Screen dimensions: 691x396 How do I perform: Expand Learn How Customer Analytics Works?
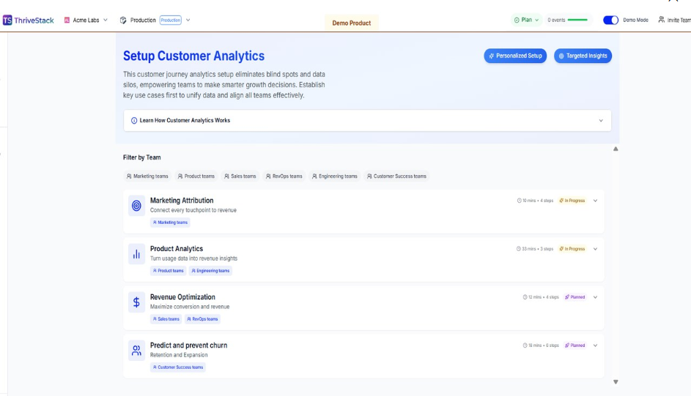[x=601, y=121]
